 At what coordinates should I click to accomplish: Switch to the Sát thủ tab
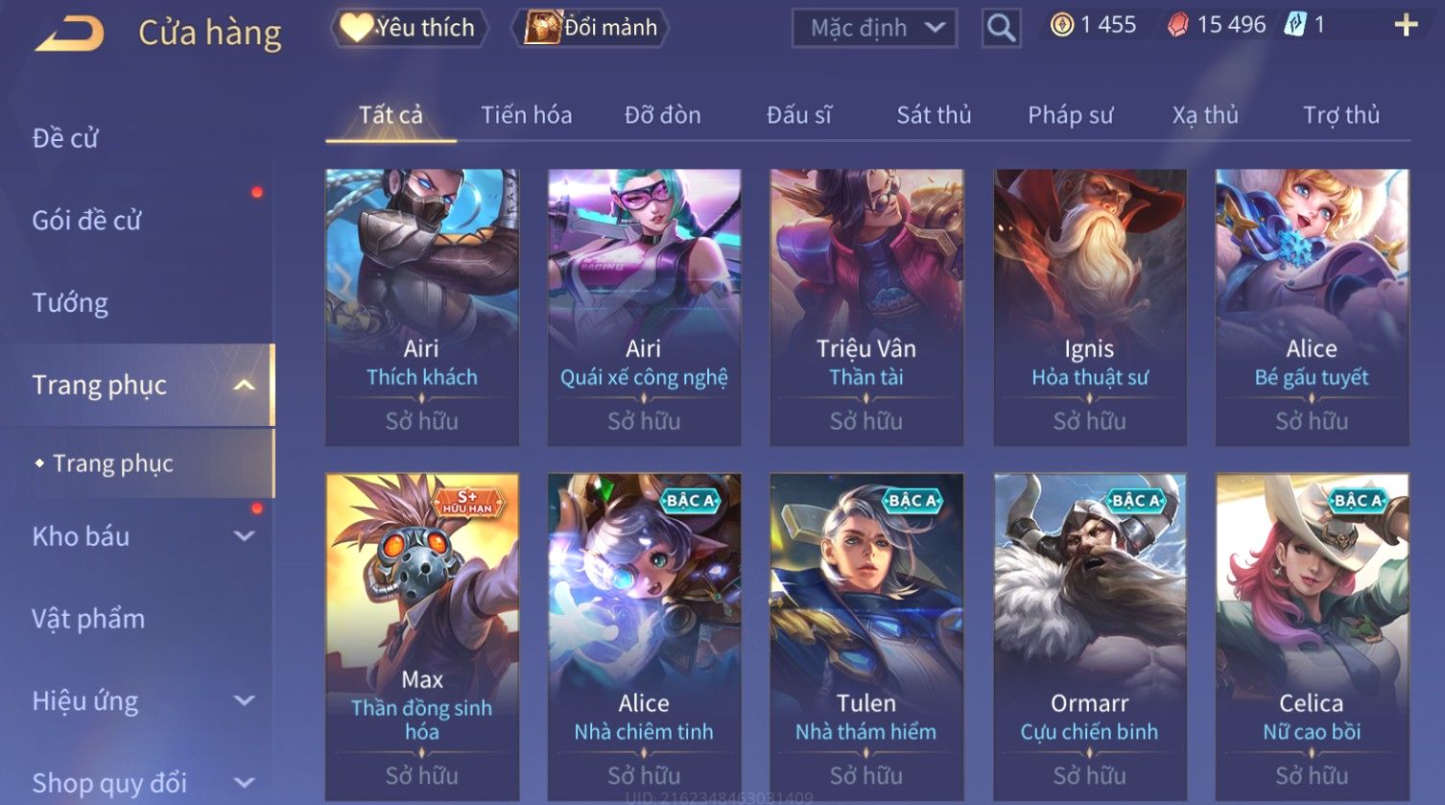[x=934, y=115]
